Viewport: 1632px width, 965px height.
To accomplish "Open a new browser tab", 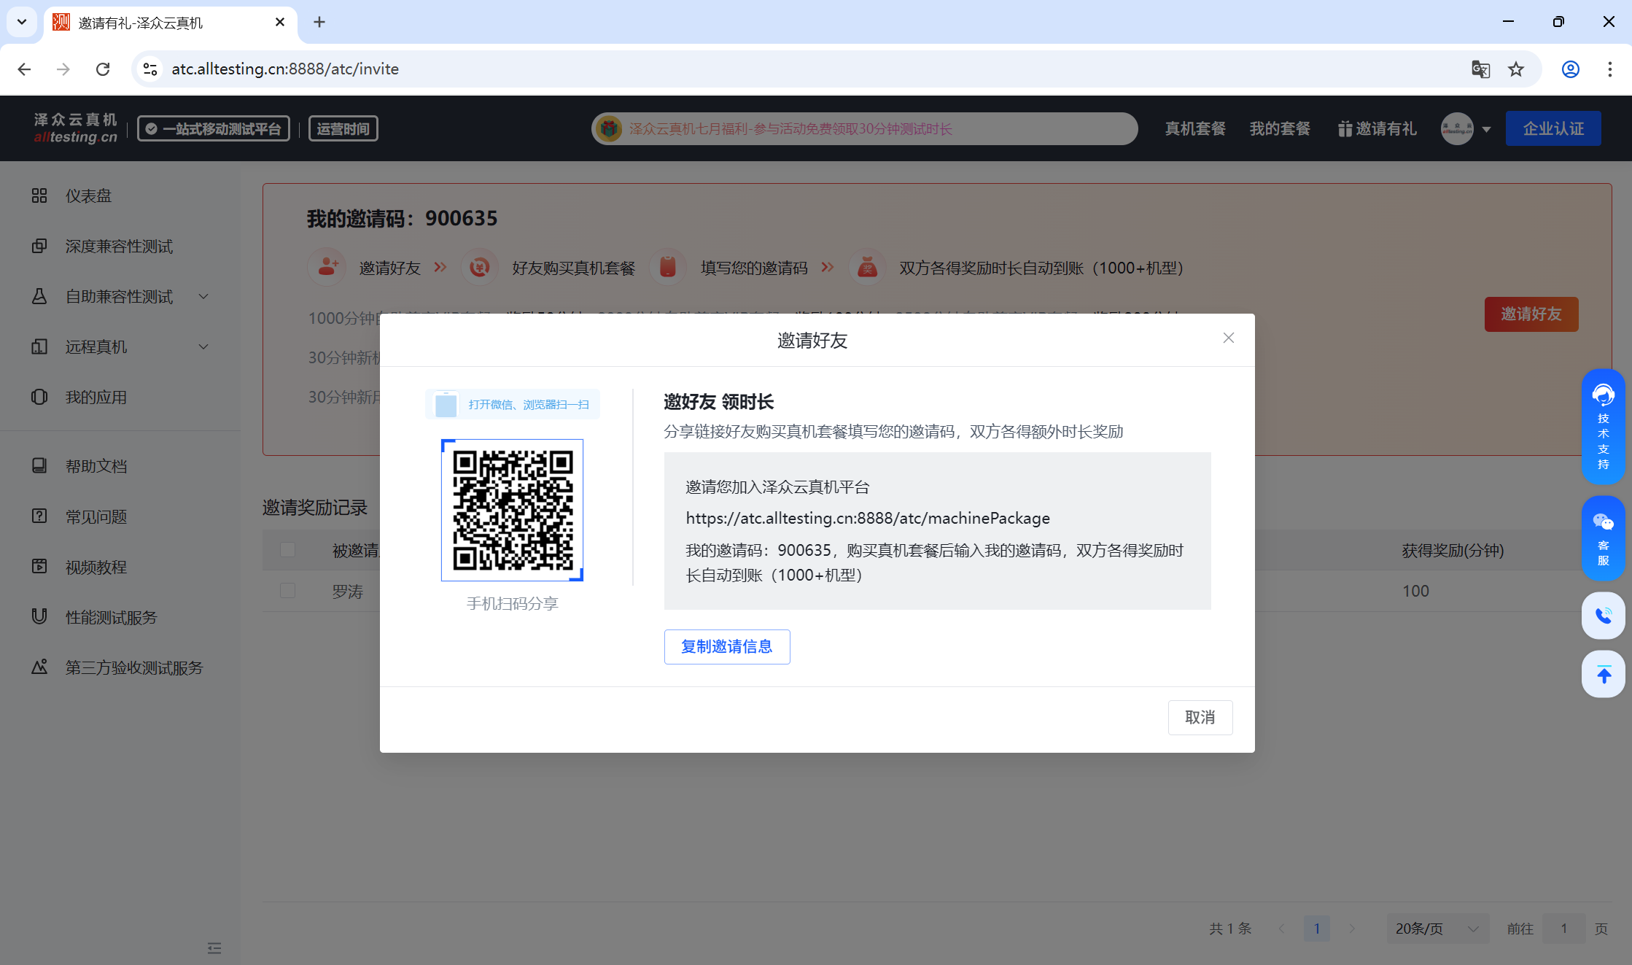I will click(319, 22).
